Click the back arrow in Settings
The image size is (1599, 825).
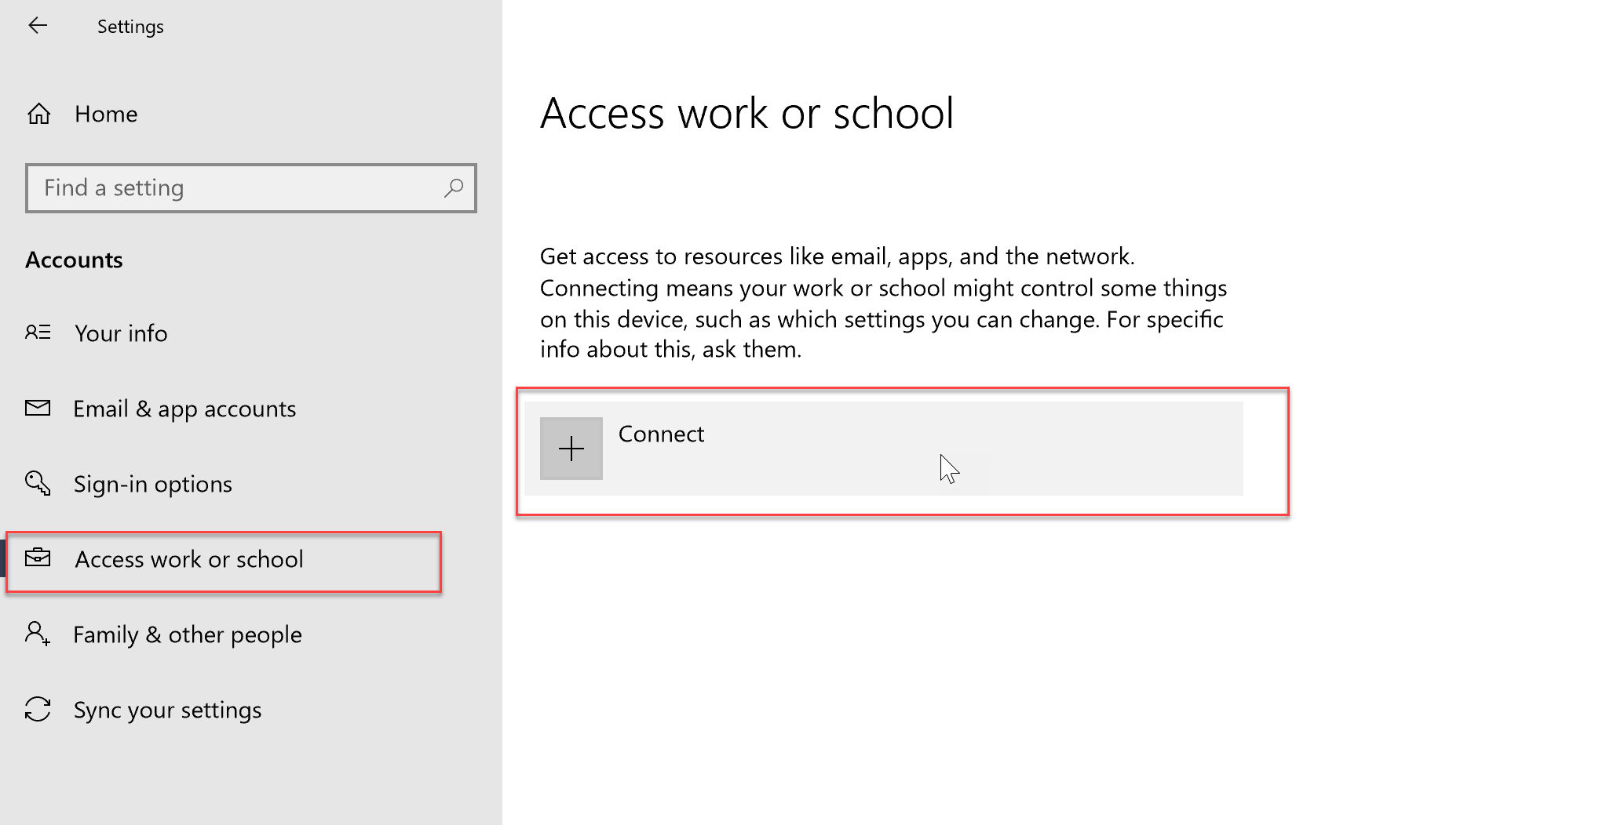tap(38, 26)
